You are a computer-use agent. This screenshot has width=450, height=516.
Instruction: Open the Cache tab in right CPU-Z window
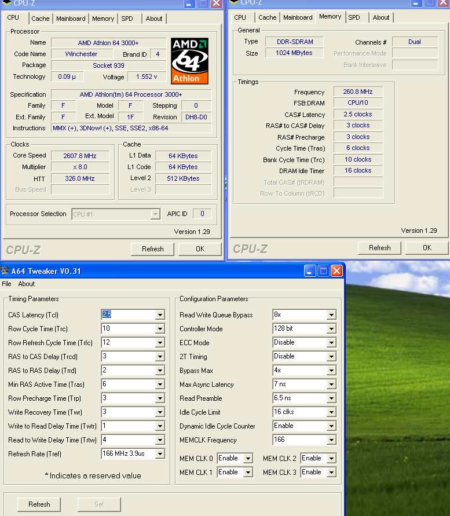click(268, 17)
